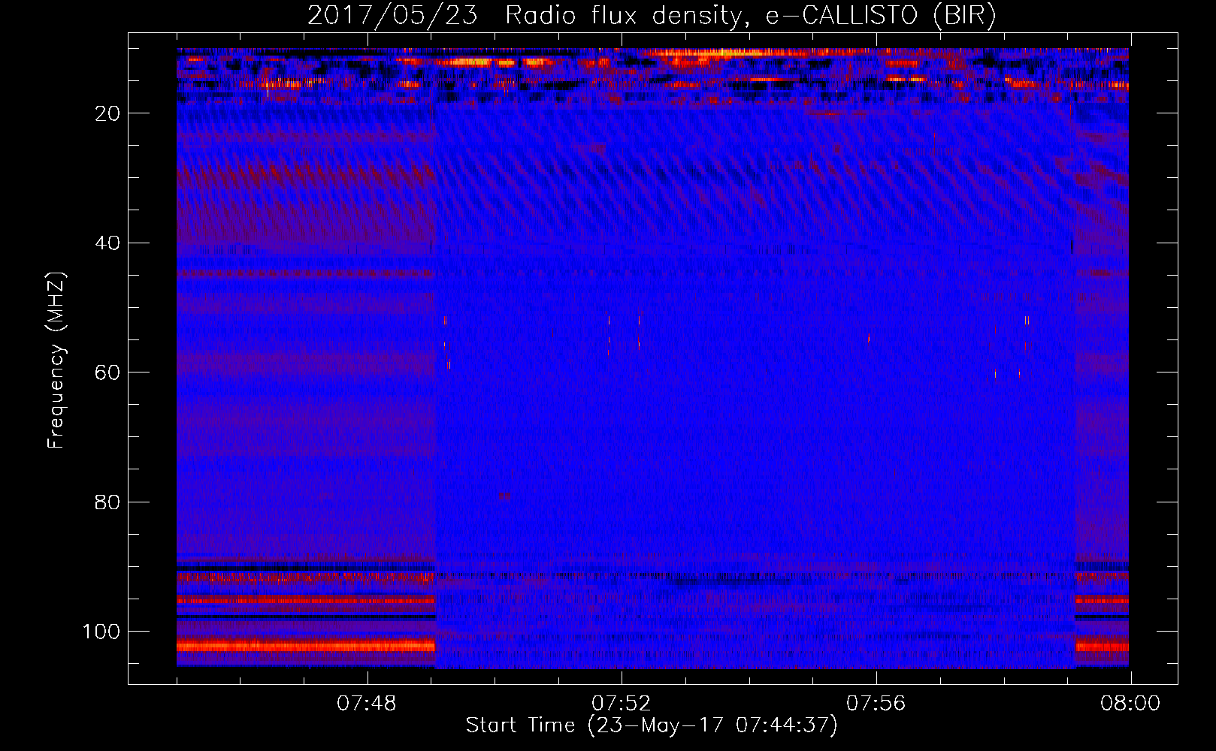Viewport: 1216px width, 751px height.
Task: Click the 07:52 time tick label
Action: point(622,704)
